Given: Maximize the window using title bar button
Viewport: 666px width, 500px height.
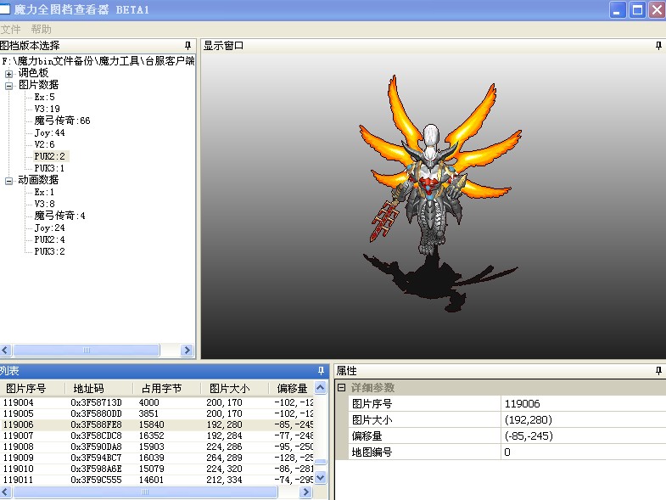Looking at the screenshot, I should tap(636, 10).
